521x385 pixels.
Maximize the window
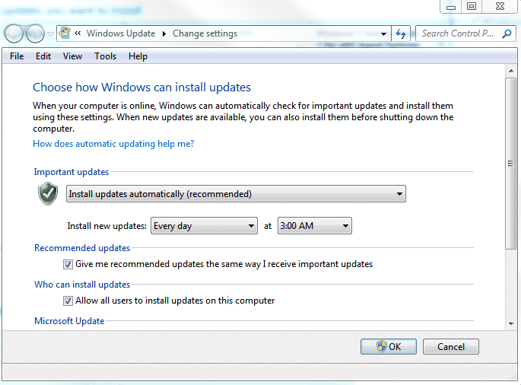click(x=472, y=6)
